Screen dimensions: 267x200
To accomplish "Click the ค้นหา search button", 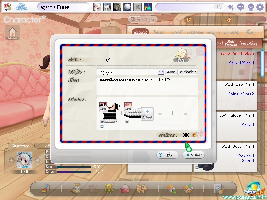I will [x=171, y=72].
